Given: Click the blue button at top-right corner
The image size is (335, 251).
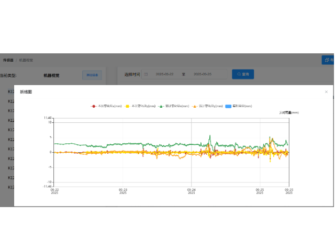Looking at the screenshot, I should tap(328, 60).
